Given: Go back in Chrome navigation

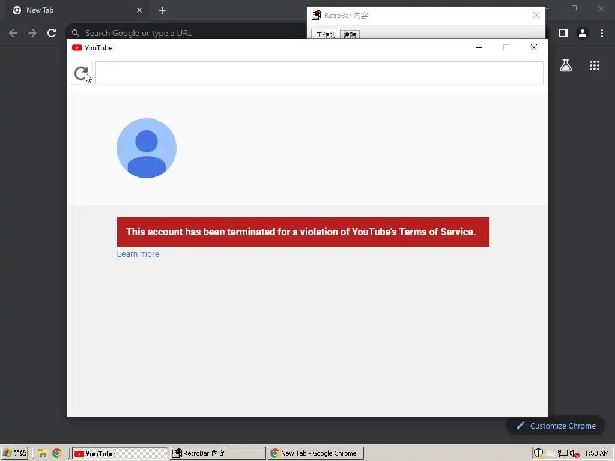Looking at the screenshot, I should (13, 34).
